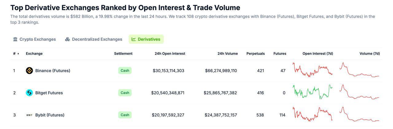Click the chart icon on Derivatives tab
Viewport: 393px width, 129px height.
pos(134,39)
